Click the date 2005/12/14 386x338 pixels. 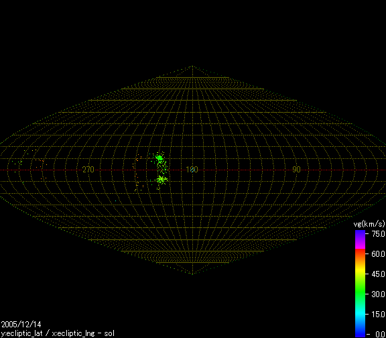(x=21, y=324)
